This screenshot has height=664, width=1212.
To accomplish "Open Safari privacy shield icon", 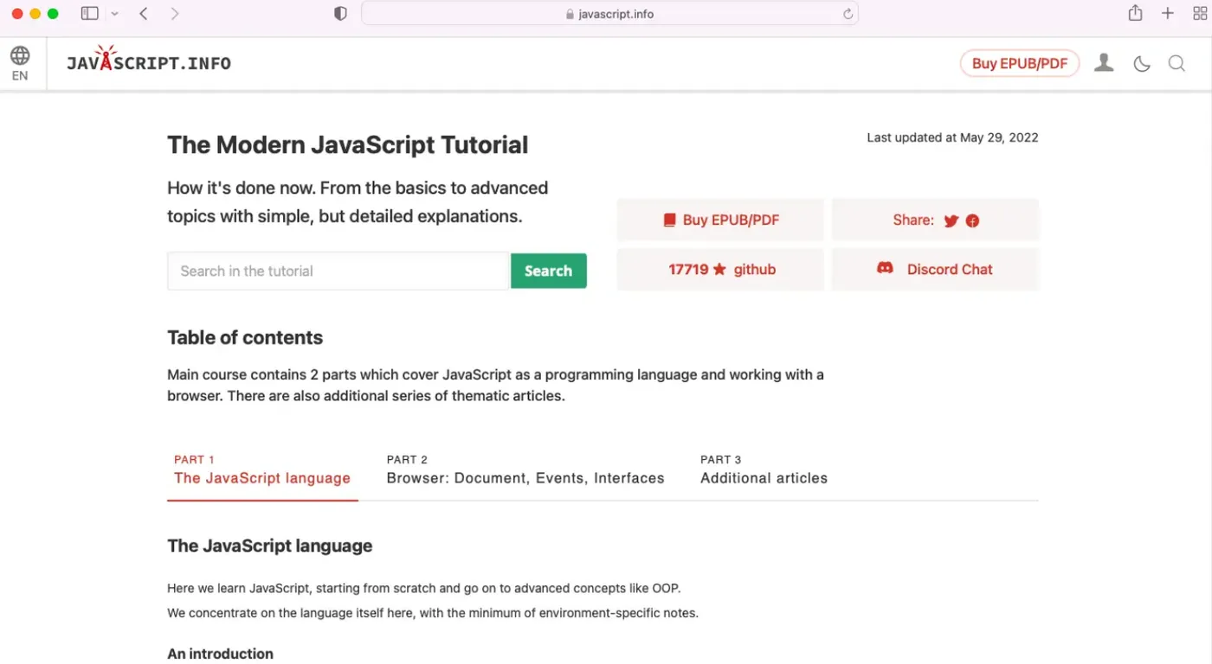I will click(340, 13).
